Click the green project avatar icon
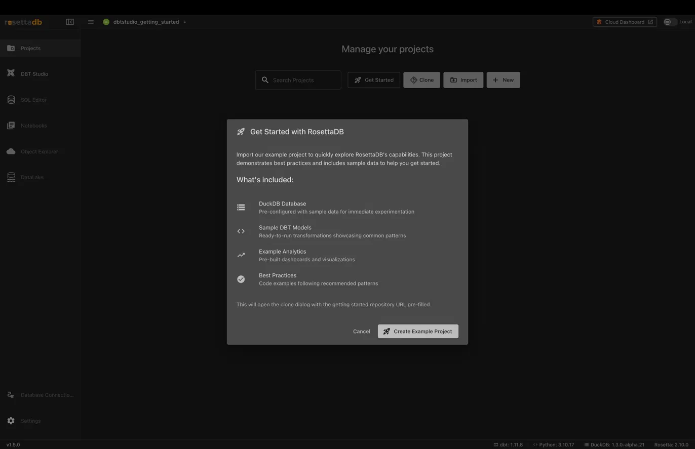 [x=106, y=22]
